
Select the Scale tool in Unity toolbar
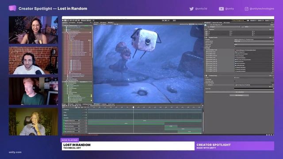click(71, 21)
